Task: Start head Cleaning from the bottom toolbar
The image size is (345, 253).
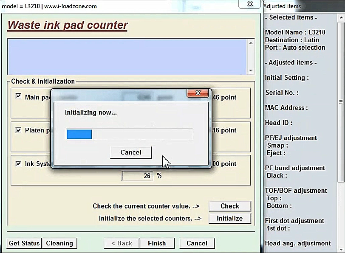Action: [x=59, y=243]
